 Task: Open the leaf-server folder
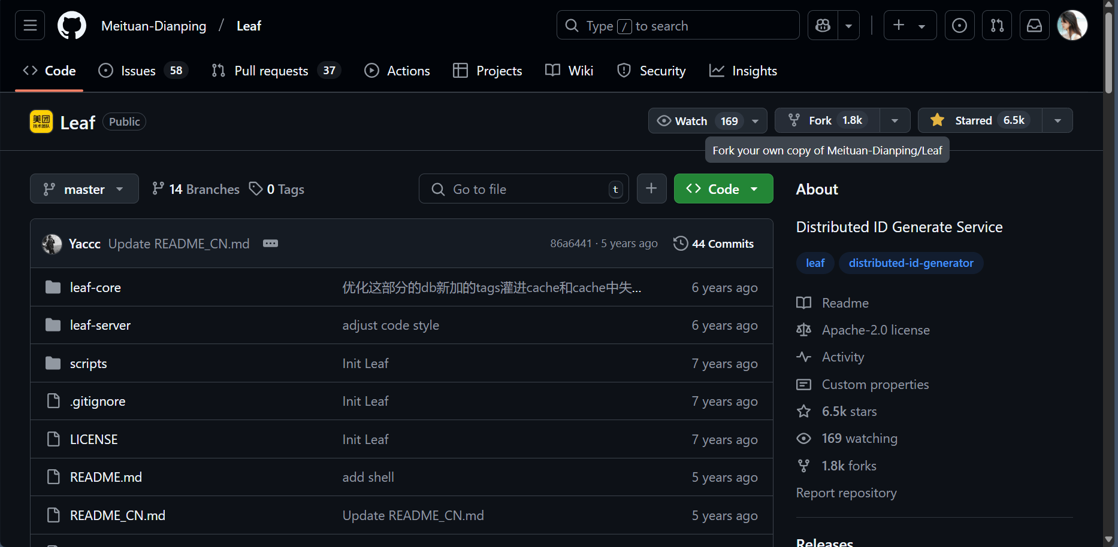coord(100,325)
